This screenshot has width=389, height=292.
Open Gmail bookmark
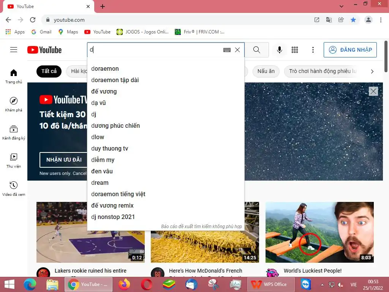click(x=41, y=32)
